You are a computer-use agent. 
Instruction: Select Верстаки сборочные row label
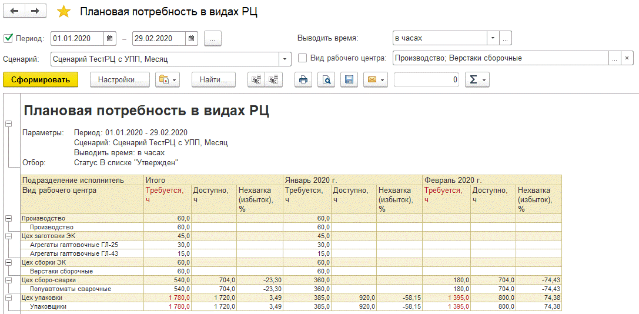(62, 271)
